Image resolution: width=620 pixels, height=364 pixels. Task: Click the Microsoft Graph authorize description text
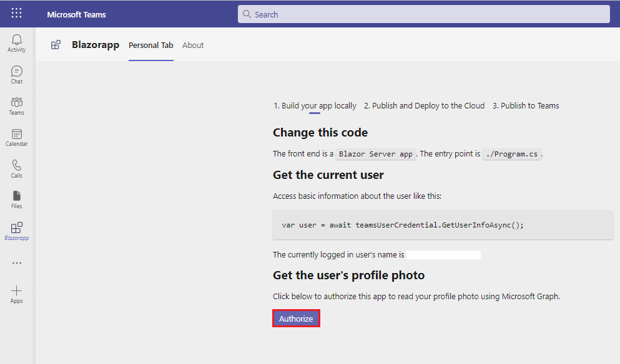click(x=416, y=297)
